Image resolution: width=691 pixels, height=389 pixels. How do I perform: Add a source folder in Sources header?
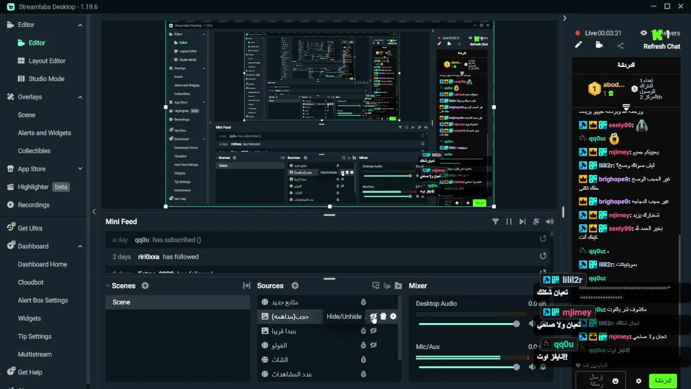click(x=398, y=286)
